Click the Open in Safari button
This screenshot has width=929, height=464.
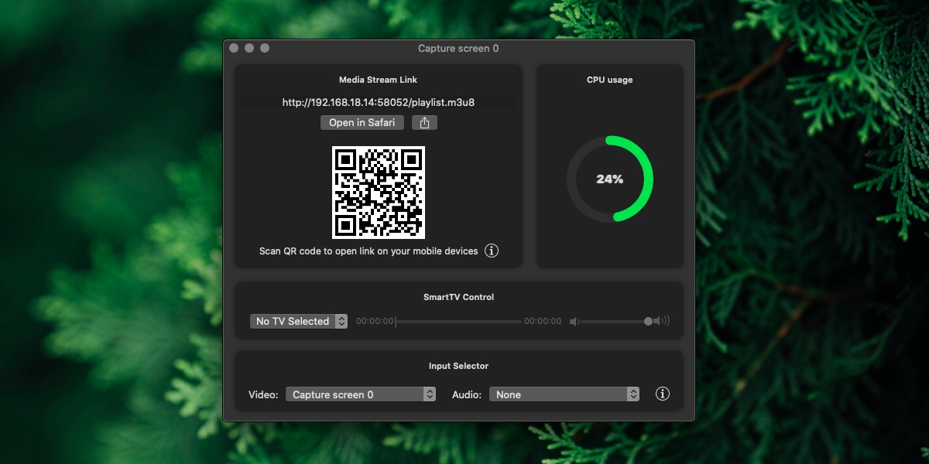click(362, 122)
